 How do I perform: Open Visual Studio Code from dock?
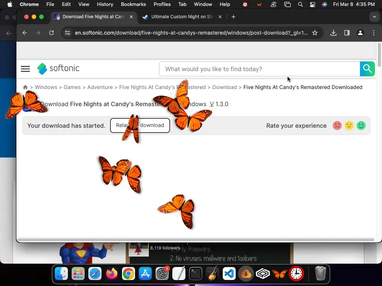229,274
